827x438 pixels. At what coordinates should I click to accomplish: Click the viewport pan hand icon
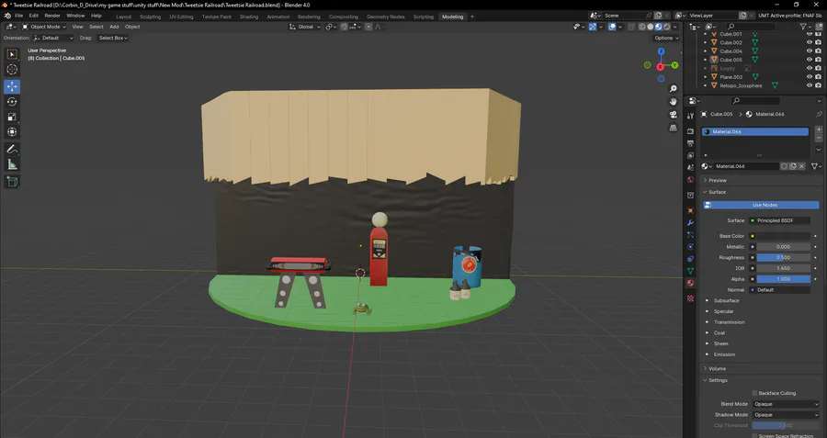click(673, 102)
